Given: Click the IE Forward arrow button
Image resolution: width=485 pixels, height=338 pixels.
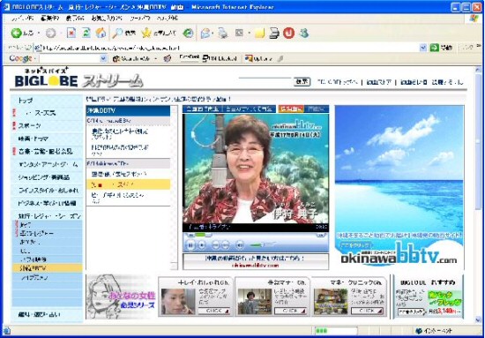Looking at the screenshot, I should click(x=51, y=34).
